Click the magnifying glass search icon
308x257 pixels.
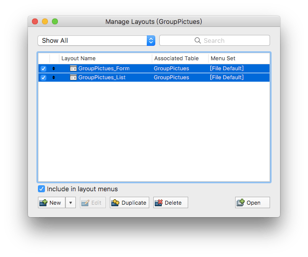(198, 41)
